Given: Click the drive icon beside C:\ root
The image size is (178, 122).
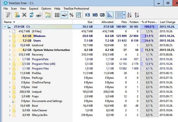Looking at the screenshot, I should tap(9, 27).
